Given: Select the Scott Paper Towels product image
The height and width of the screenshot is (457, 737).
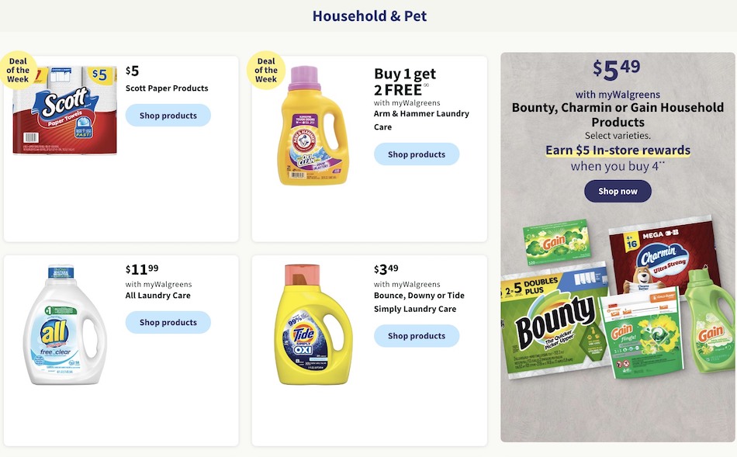Looking at the screenshot, I should [64, 113].
